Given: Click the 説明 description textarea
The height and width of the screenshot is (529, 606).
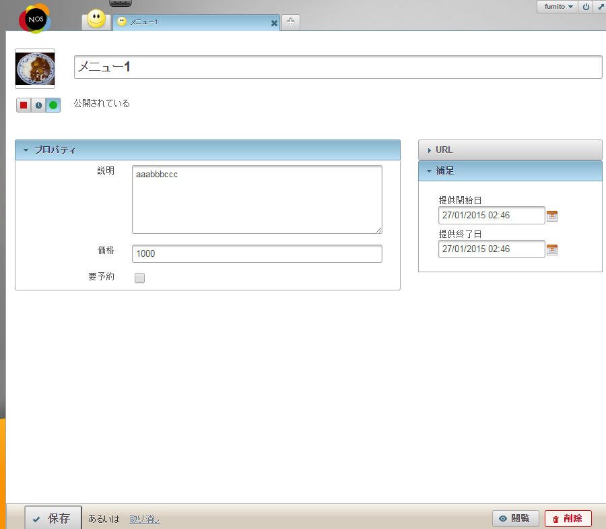Looking at the screenshot, I should 257,199.
